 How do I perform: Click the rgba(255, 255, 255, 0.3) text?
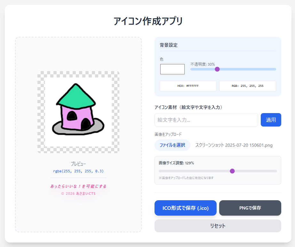[x=78, y=171]
